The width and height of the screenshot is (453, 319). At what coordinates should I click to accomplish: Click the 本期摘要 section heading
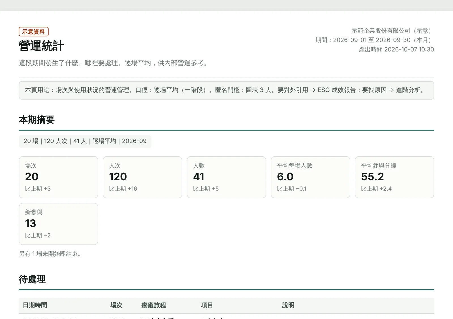pyautogui.click(x=37, y=120)
